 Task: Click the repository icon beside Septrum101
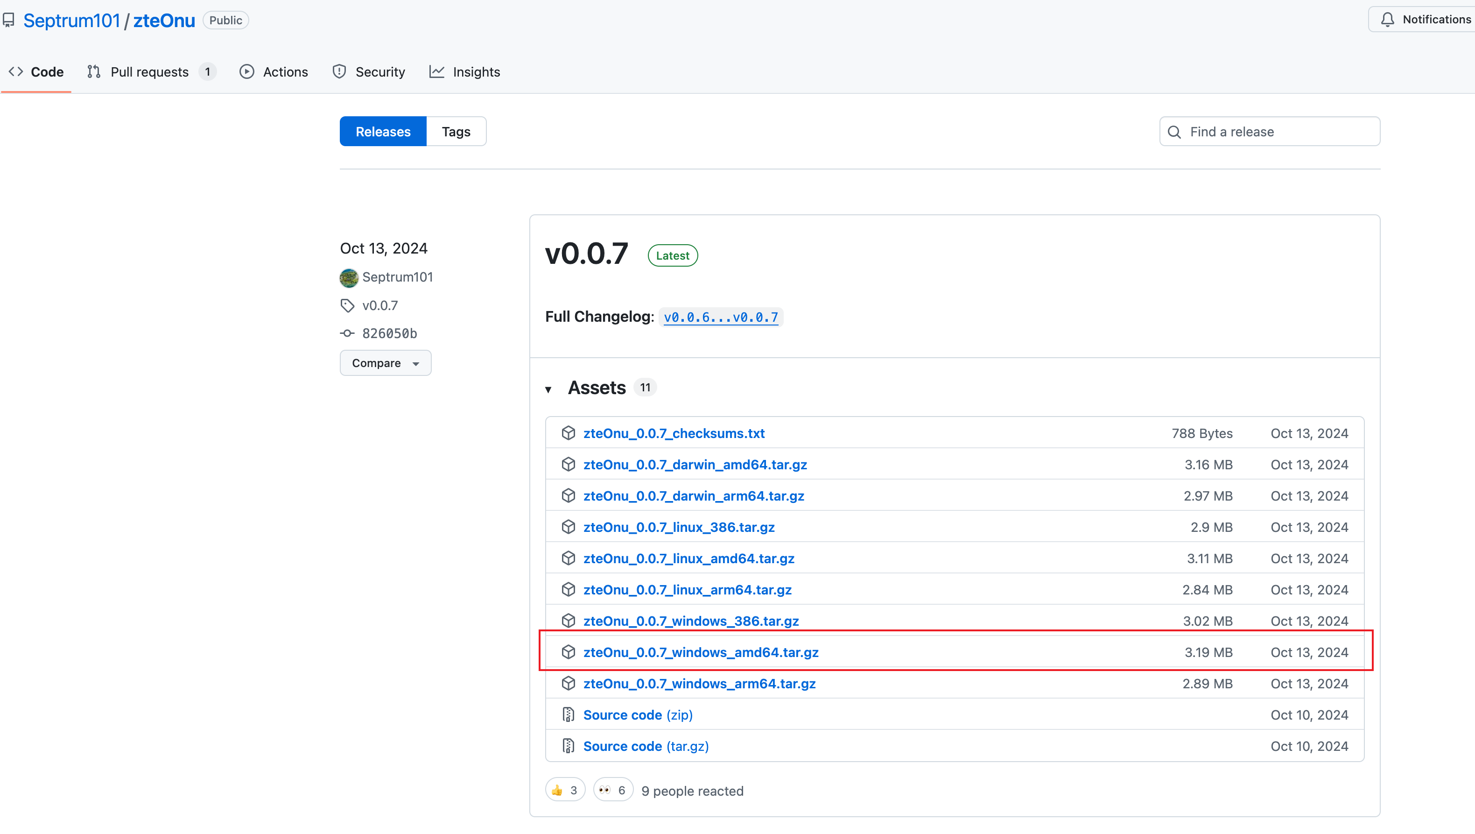[8, 21]
